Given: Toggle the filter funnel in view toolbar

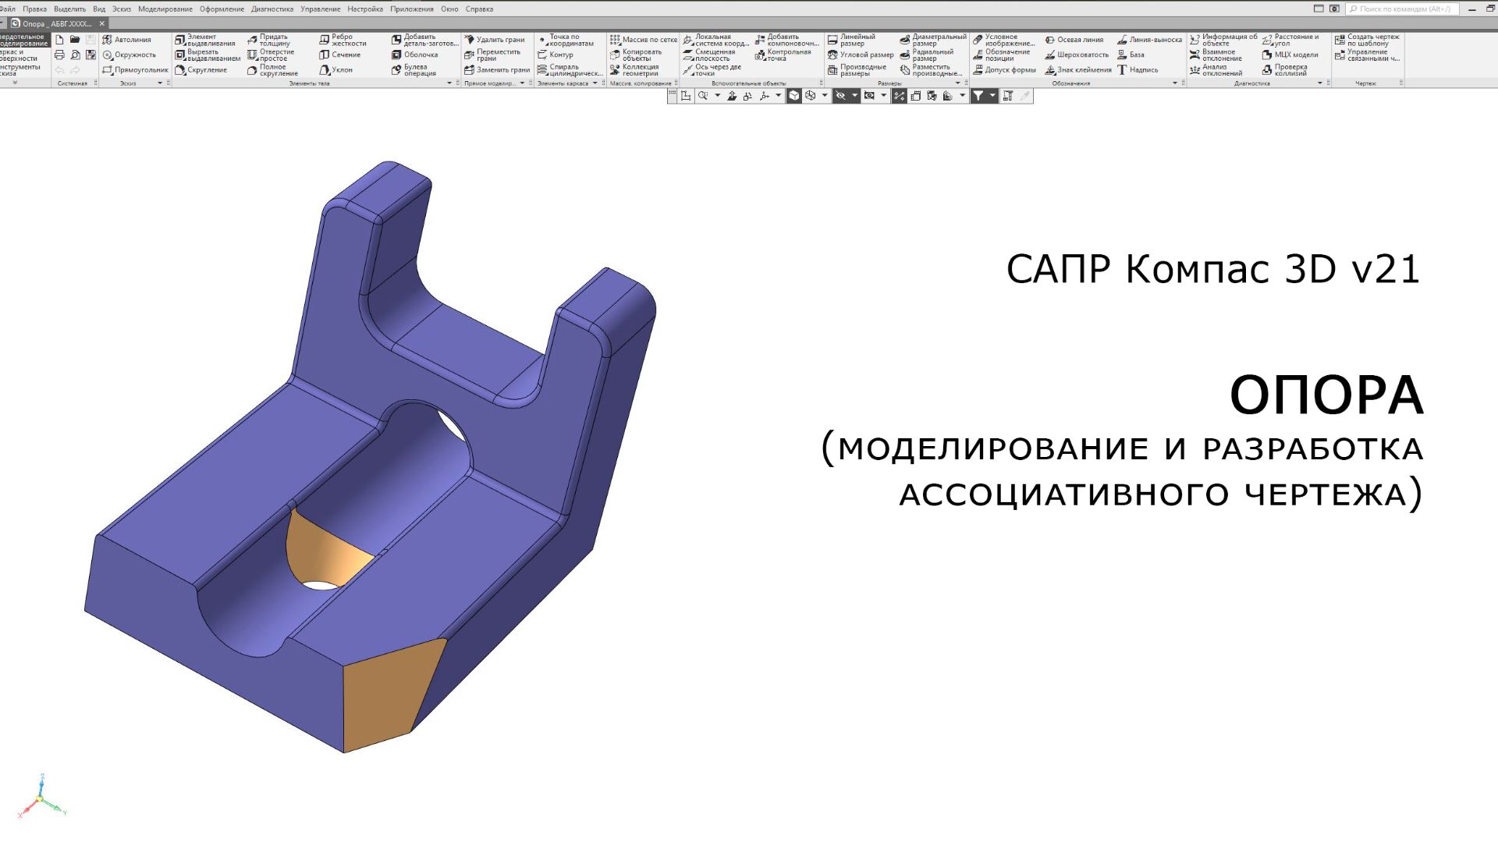Looking at the screenshot, I should pos(978,96).
